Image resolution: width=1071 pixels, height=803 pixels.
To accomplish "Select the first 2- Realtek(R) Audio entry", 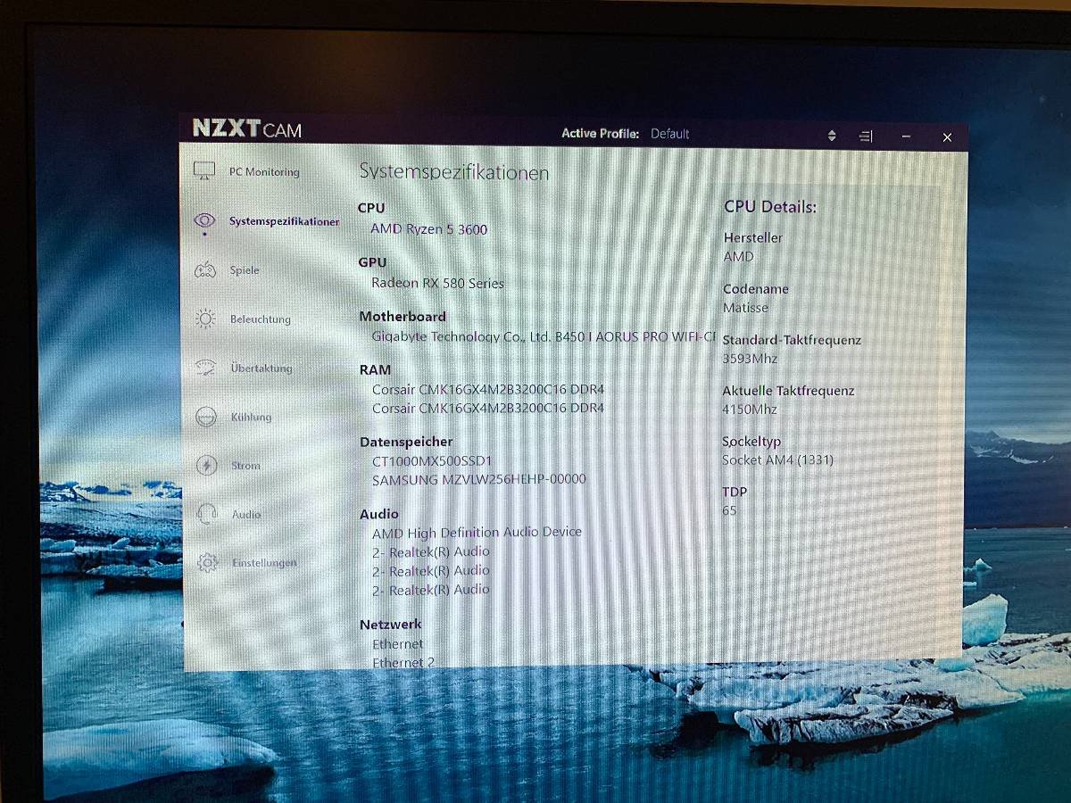I will pos(431,551).
